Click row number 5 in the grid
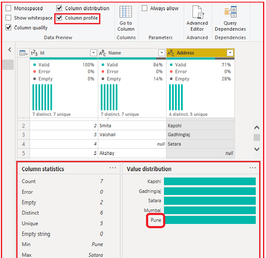Image resolution: width=266 pixels, height=258 pixels. tap(23, 153)
